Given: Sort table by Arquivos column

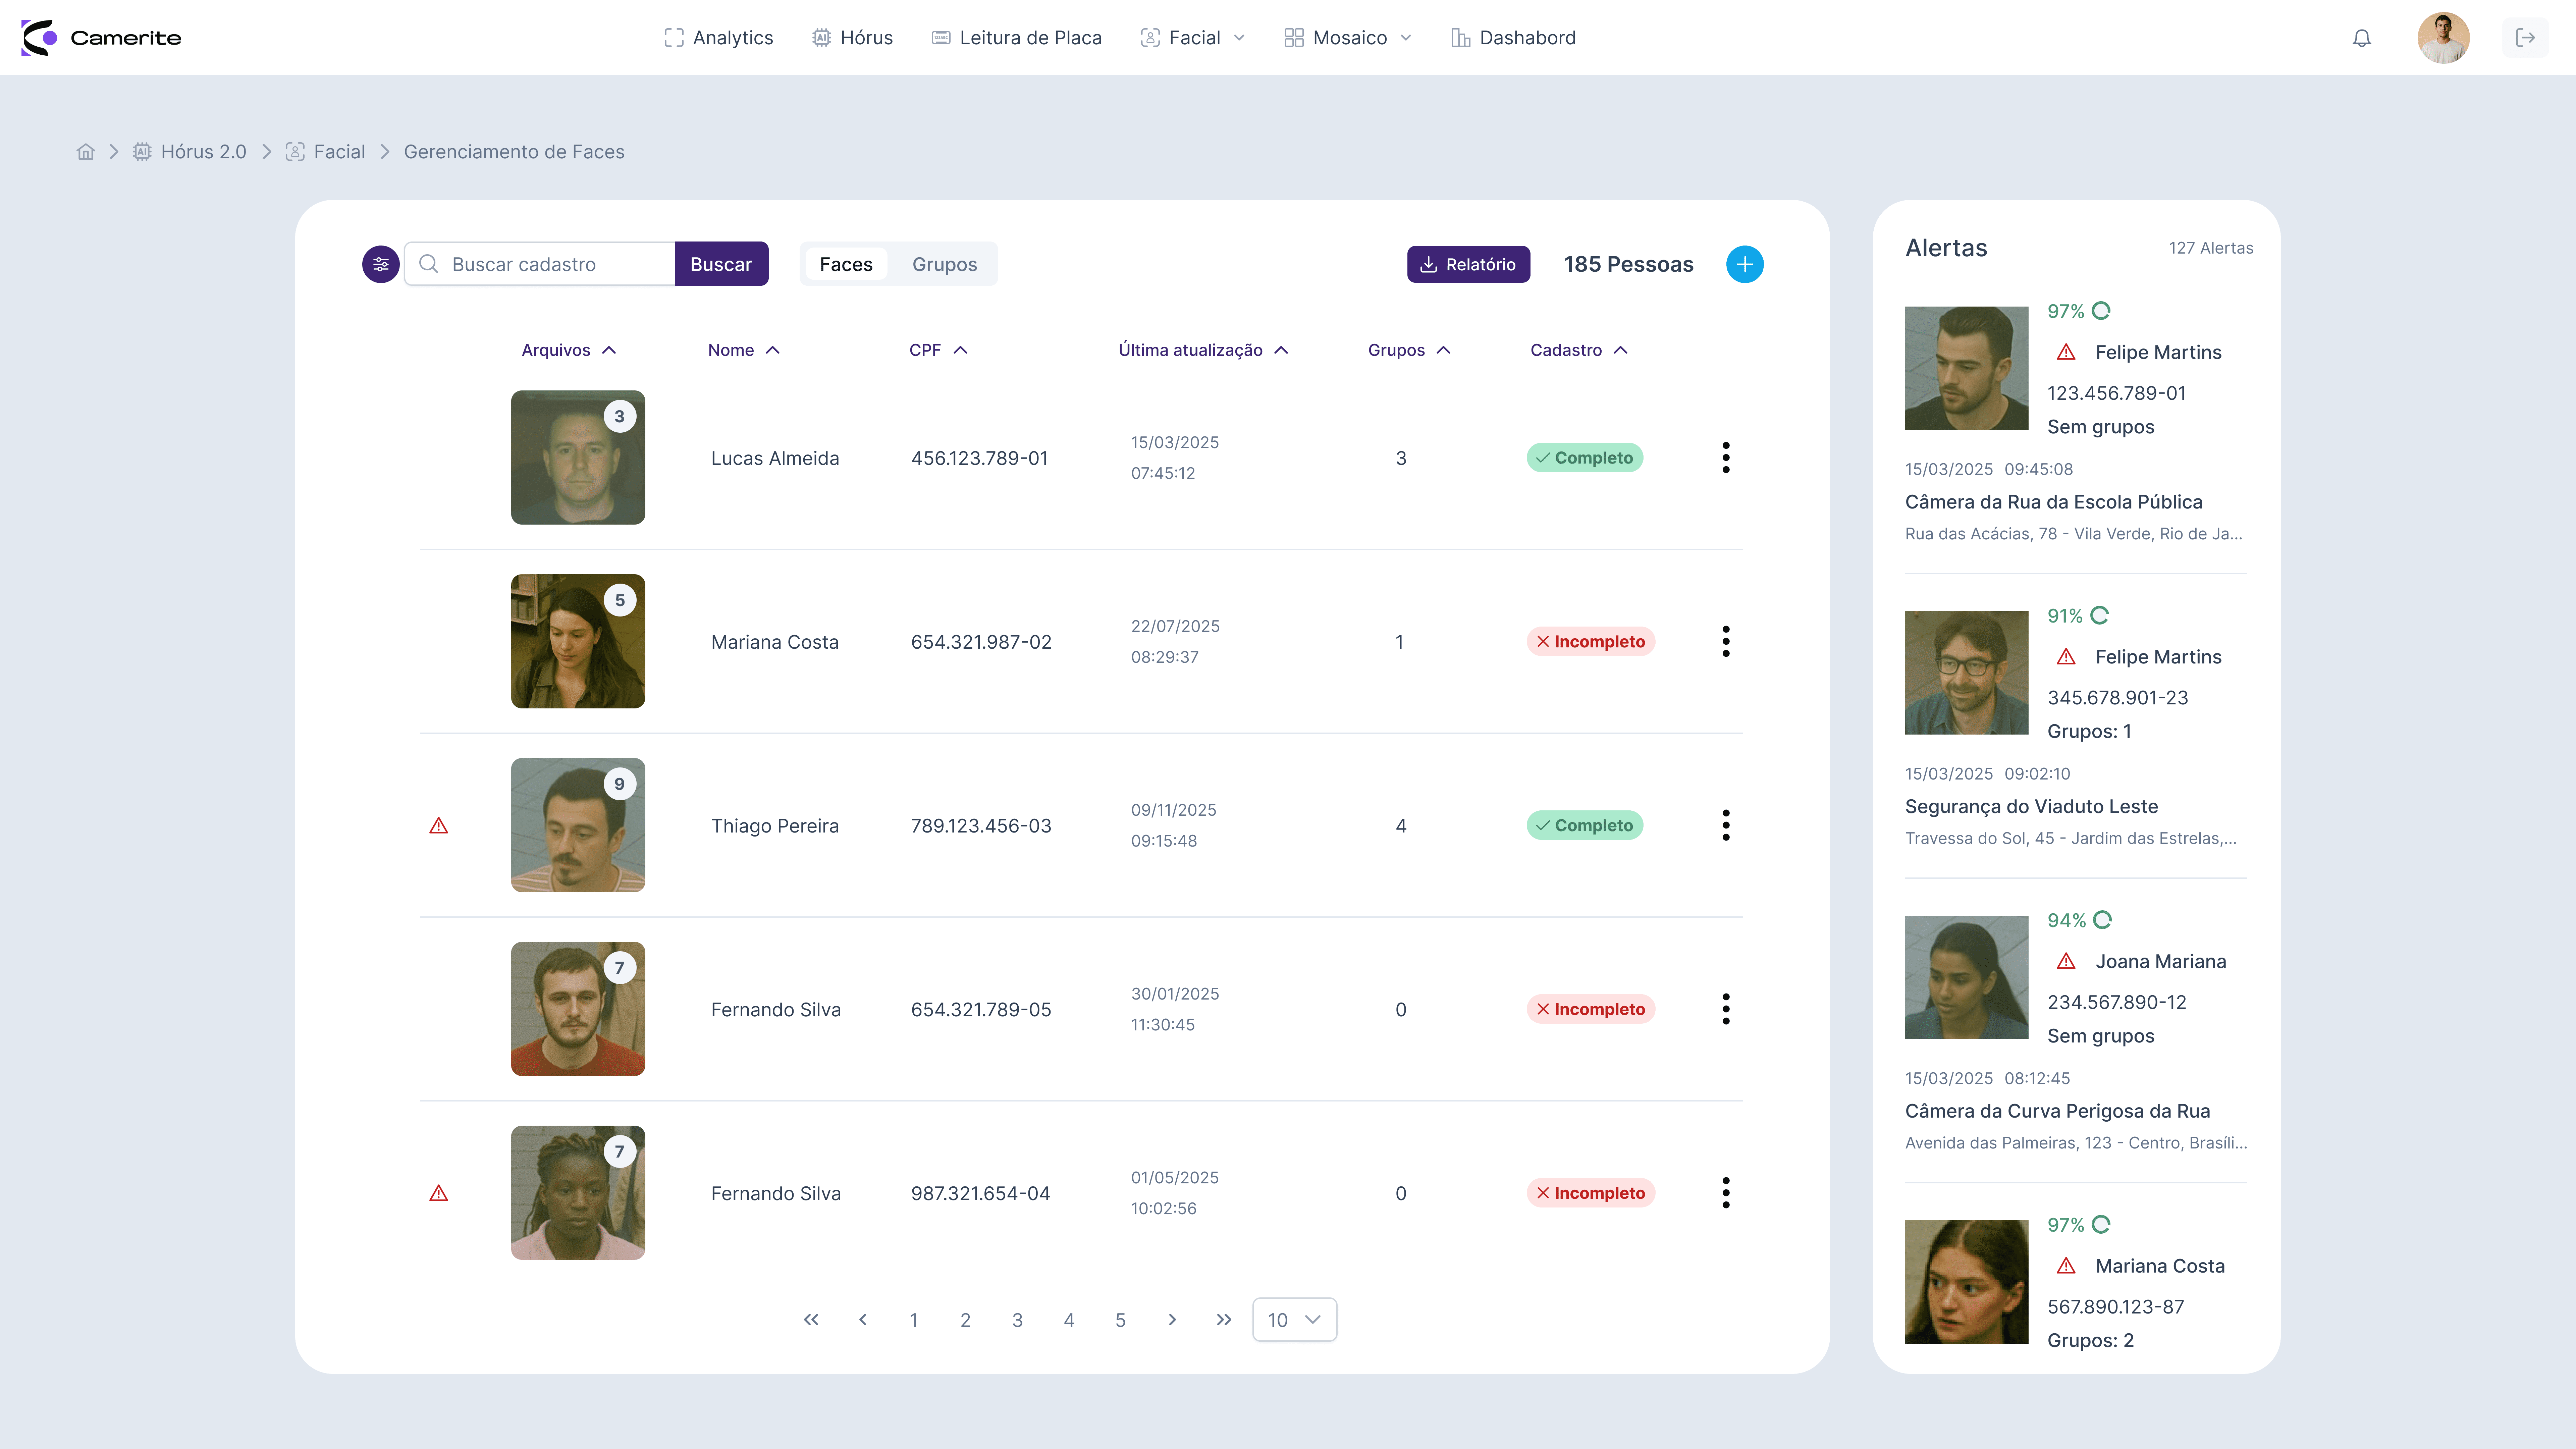Looking at the screenshot, I should (x=569, y=350).
